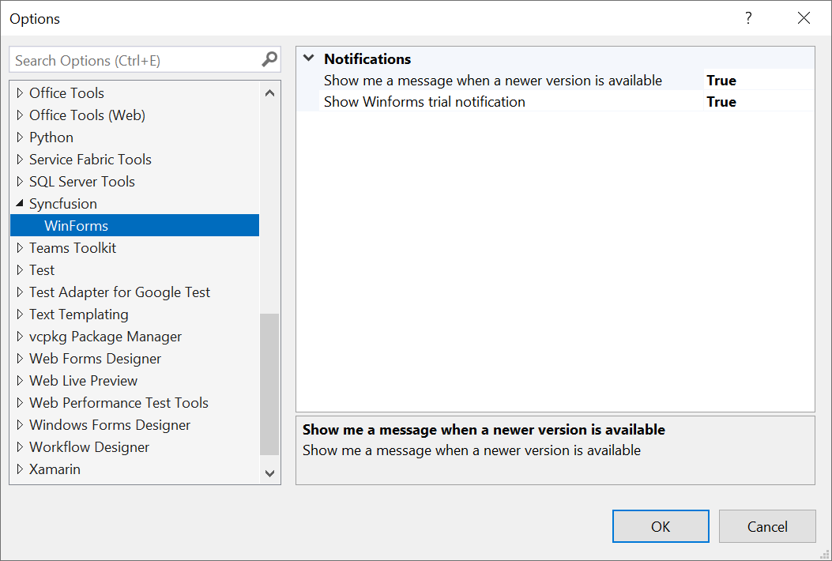Click the Search Options input field

point(134,60)
